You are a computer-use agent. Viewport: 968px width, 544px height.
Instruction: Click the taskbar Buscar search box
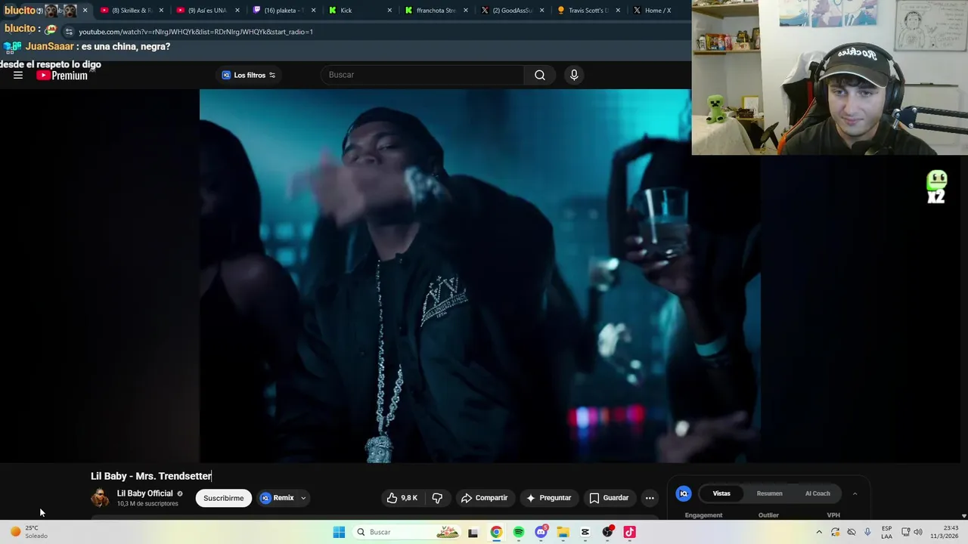pos(407,532)
